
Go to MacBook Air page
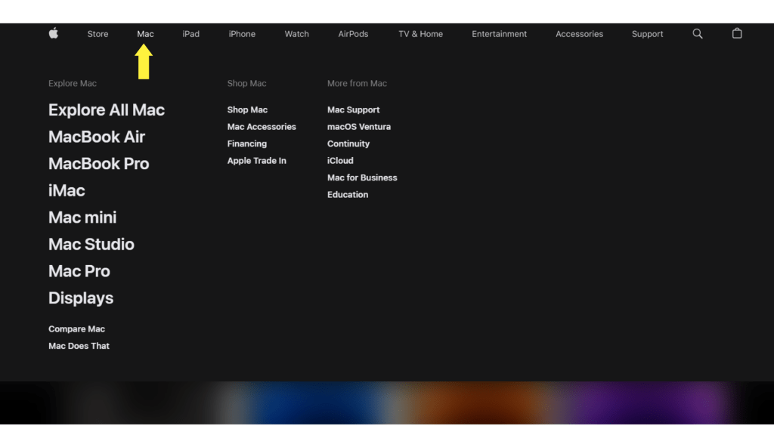pos(97,137)
